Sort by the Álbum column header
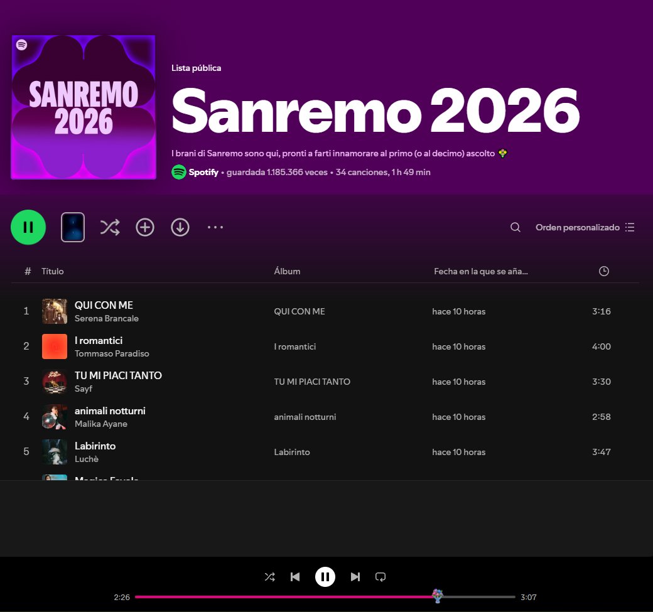Screen dimensions: 653x612 coord(287,271)
